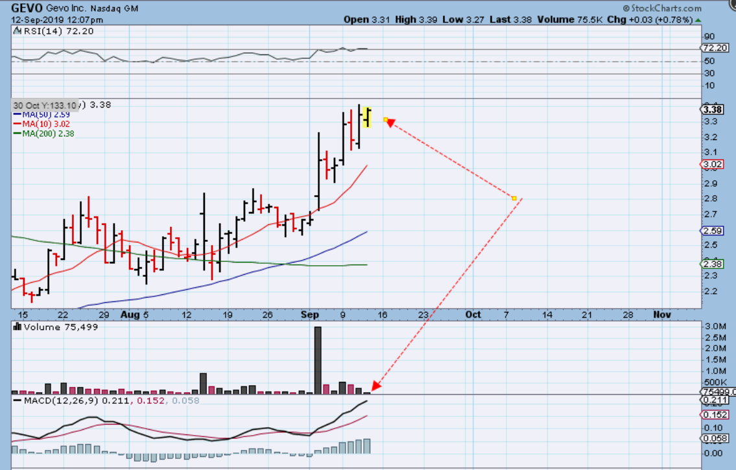The height and width of the screenshot is (470, 736).
Task: Click the 0.058 tag on MACD right axis
Action: 715,439
